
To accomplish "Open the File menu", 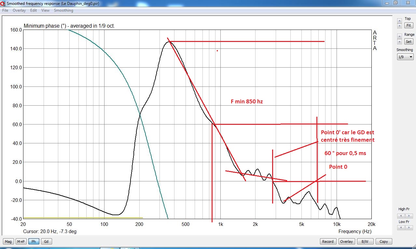I will [x=5, y=10].
